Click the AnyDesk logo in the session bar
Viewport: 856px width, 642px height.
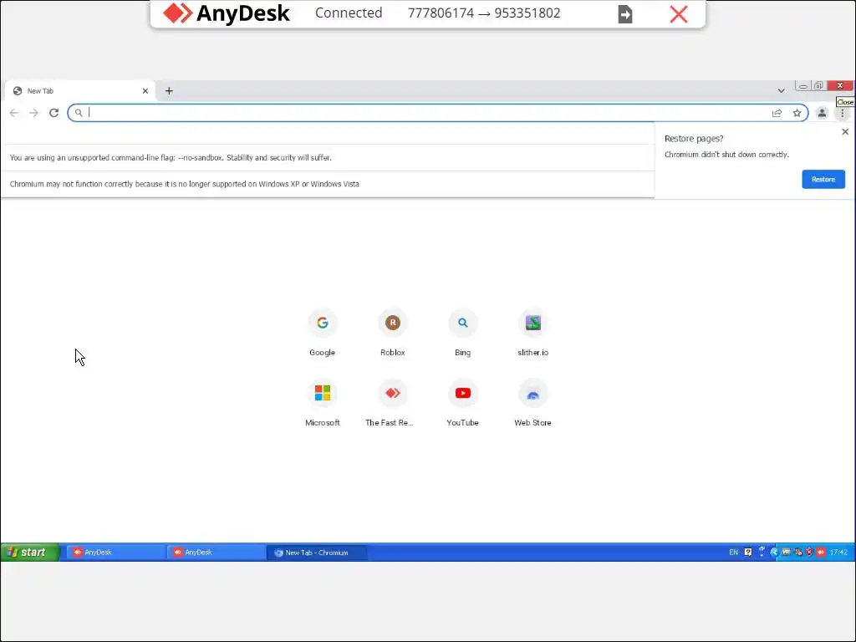tap(226, 13)
